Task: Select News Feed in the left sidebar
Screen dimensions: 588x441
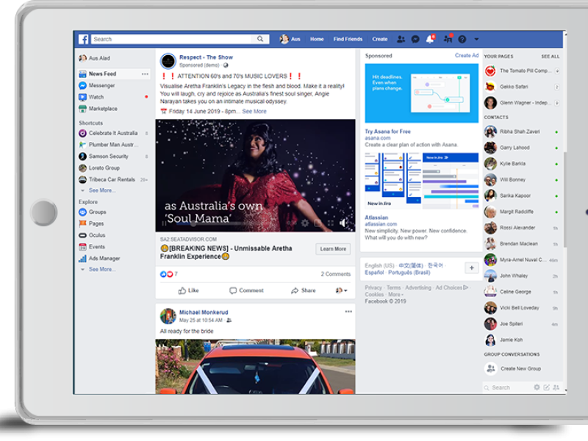Action: point(114,74)
